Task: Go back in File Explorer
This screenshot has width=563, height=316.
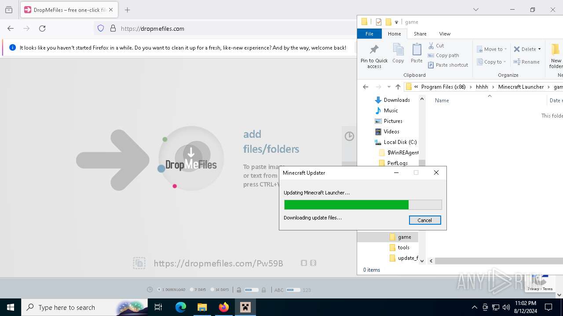Action: coord(366,87)
